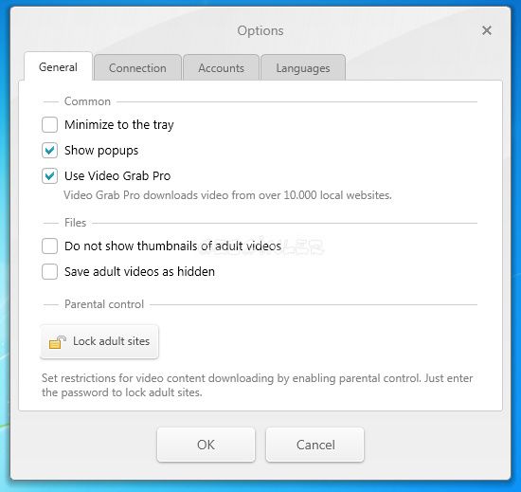
Task: Click the parental control restrictions description
Action: tap(257, 385)
